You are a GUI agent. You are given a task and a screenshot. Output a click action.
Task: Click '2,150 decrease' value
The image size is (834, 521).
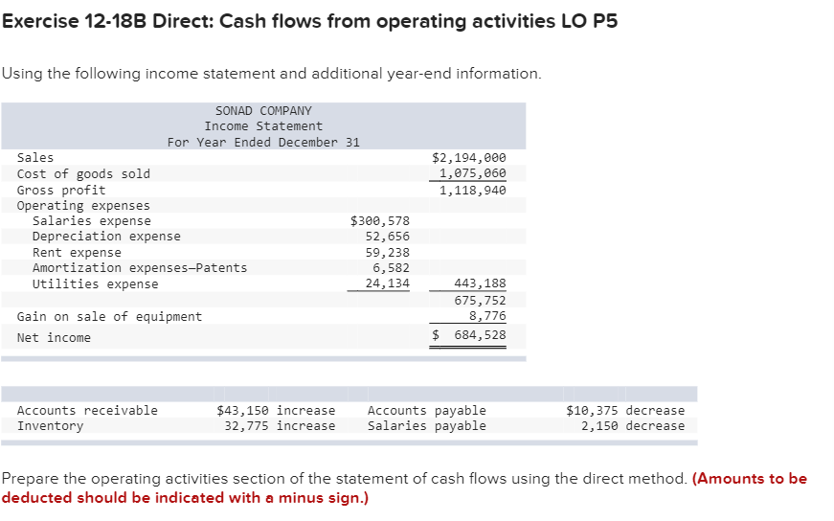(633, 426)
